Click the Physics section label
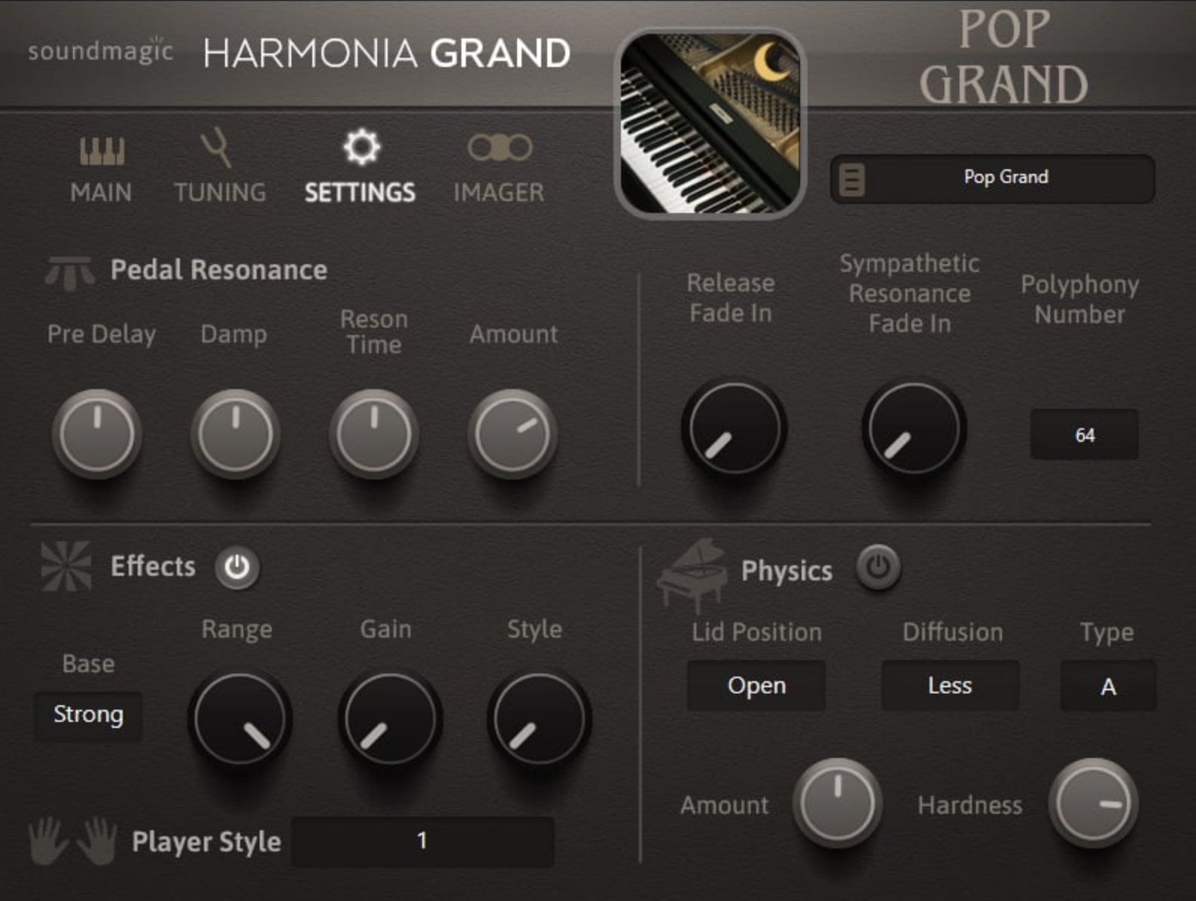This screenshot has height=901, width=1196. click(x=787, y=571)
